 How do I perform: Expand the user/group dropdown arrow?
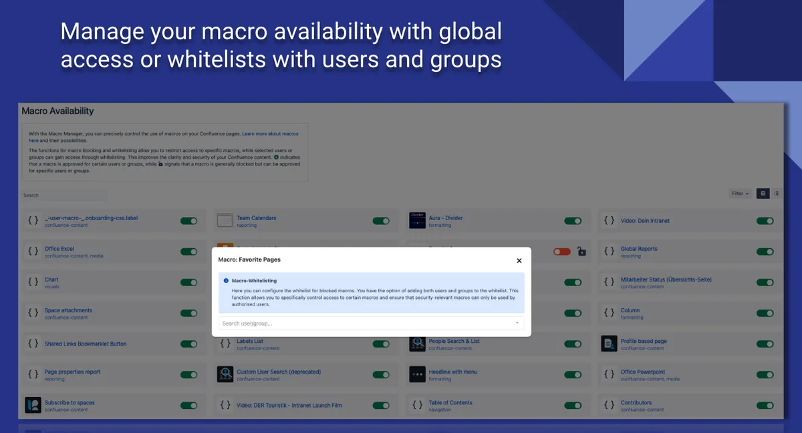tap(517, 323)
